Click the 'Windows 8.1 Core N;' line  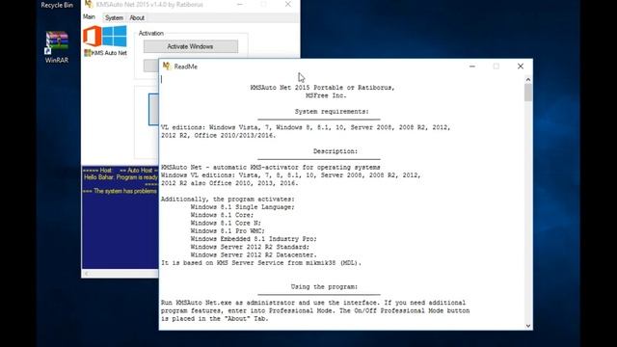pos(226,223)
